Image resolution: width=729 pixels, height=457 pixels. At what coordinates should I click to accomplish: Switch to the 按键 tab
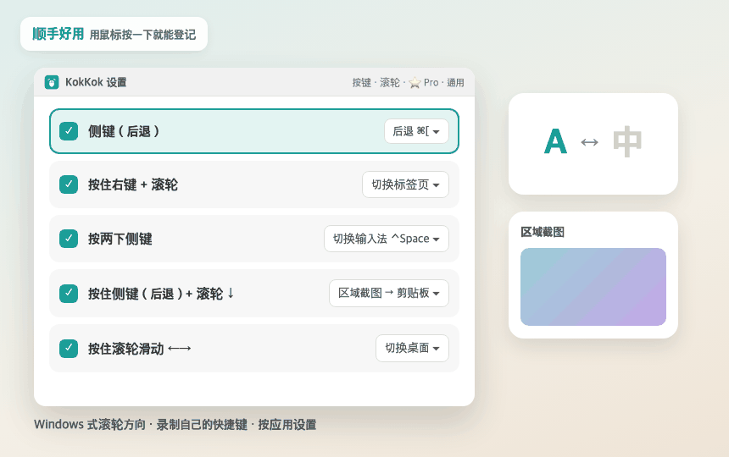point(361,83)
